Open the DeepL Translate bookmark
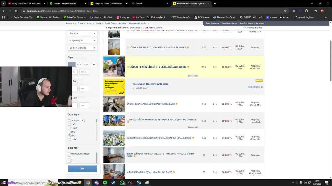Viewport: 332px width, 186px height. (x=22, y=17)
